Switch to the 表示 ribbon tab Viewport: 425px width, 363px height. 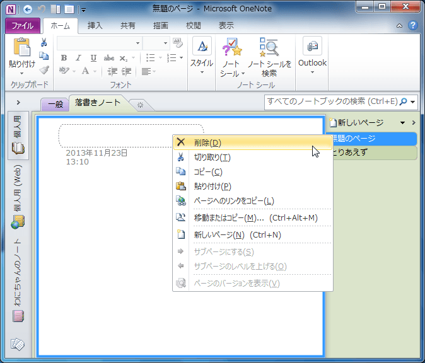click(226, 26)
